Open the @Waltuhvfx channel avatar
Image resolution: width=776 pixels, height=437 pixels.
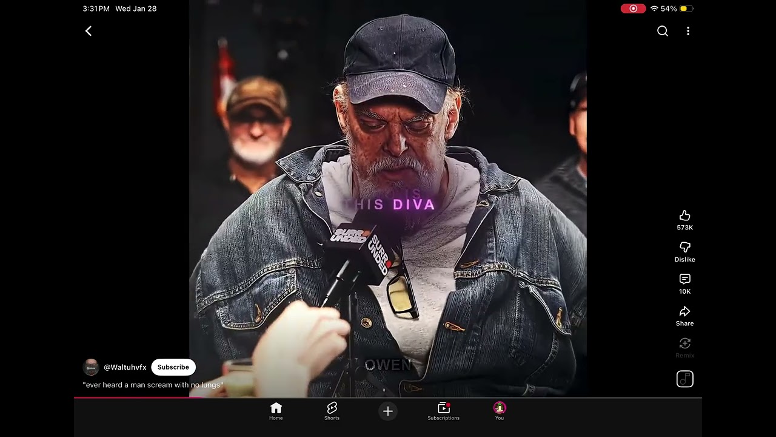[x=91, y=367]
